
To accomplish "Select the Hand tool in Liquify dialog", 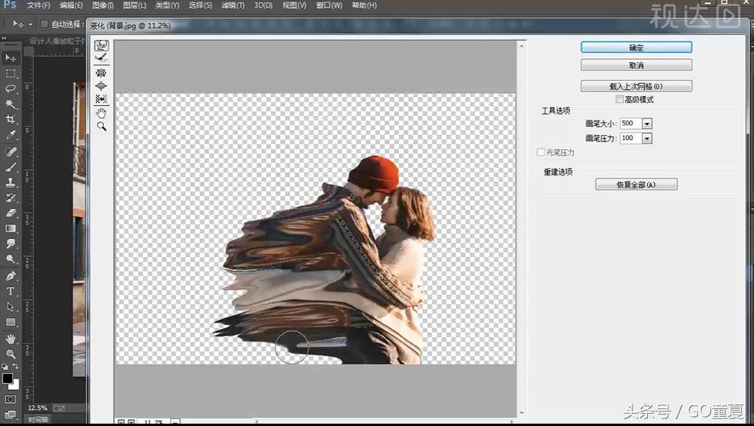I will (102, 113).
